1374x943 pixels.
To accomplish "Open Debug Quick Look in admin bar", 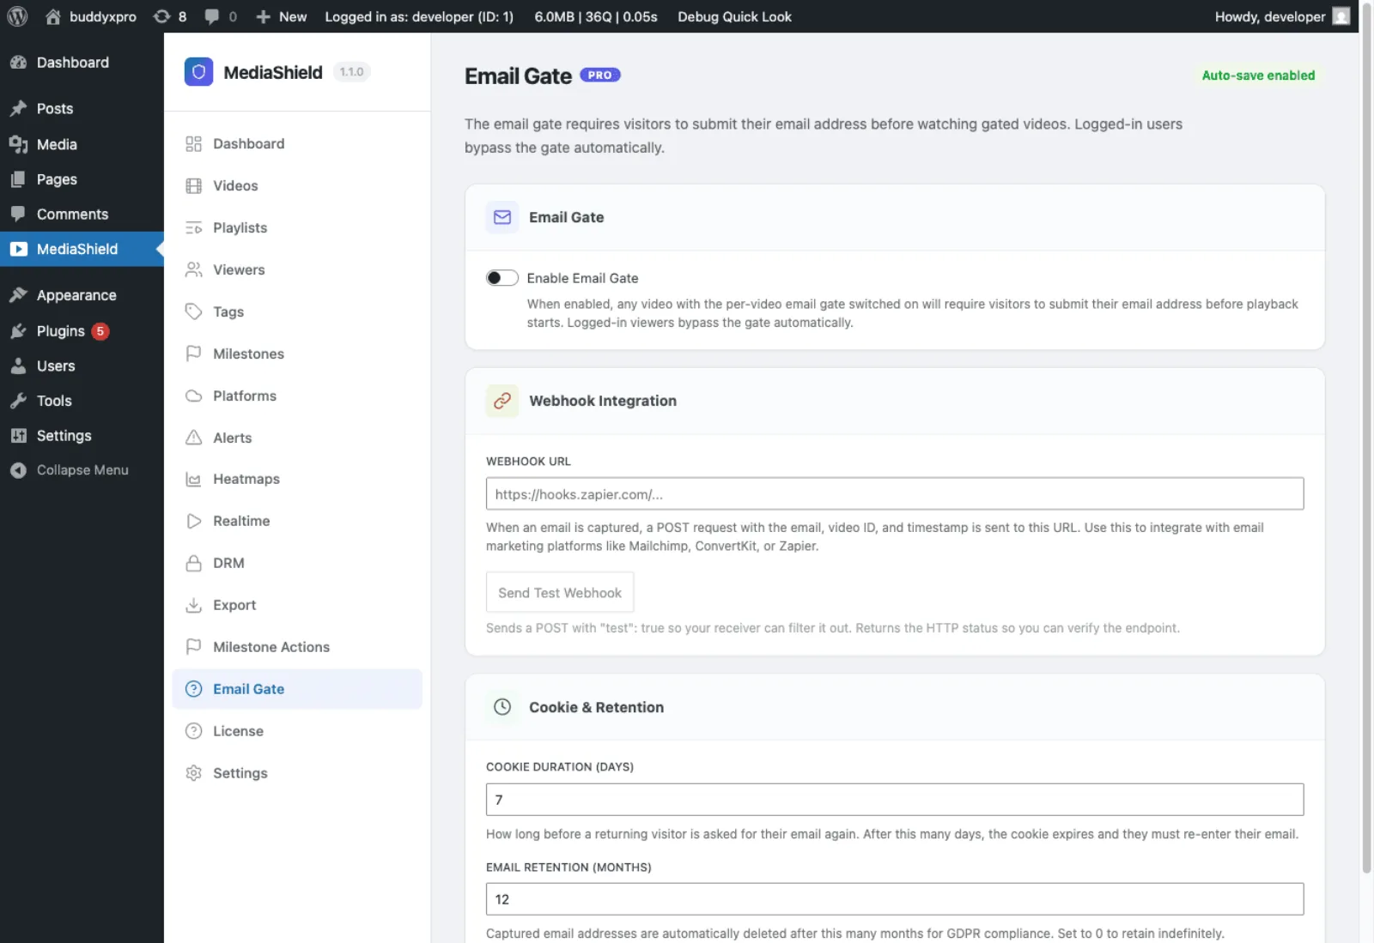I will (x=734, y=16).
